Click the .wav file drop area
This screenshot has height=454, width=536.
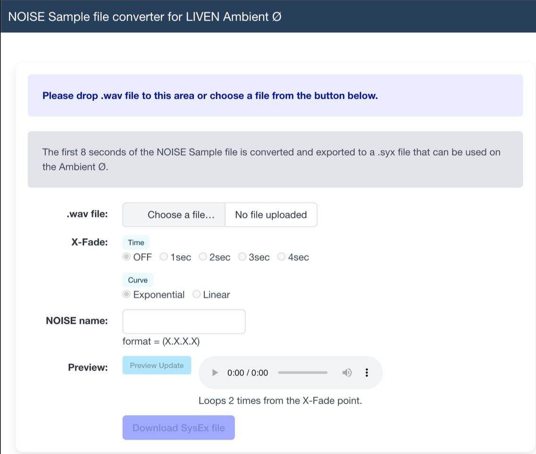point(275,95)
